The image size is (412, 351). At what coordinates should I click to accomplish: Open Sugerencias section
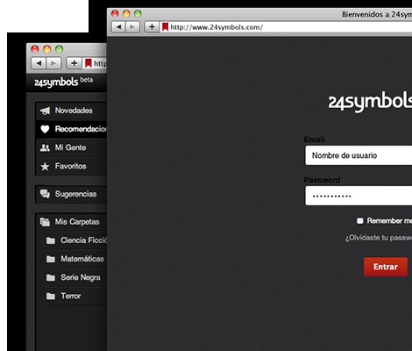point(71,194)
